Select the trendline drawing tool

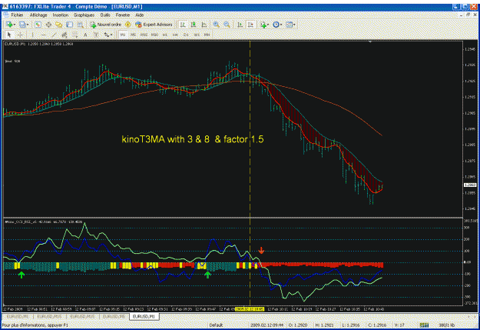pos(54,35)
